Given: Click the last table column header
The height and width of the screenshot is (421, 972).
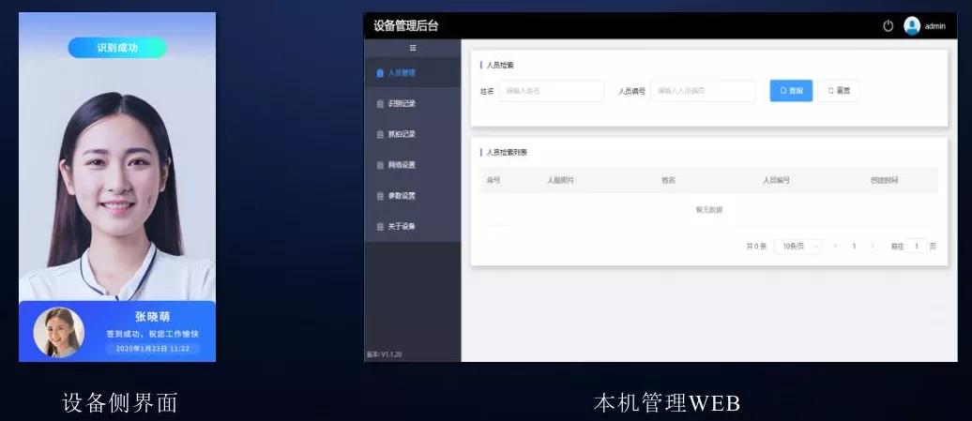Looking at the screenshot, I should (884, 181).
